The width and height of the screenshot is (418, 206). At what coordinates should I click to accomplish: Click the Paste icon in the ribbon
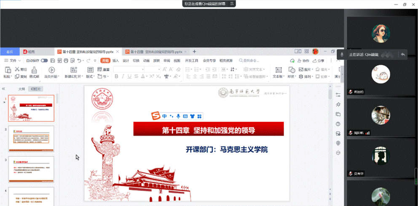8,70
